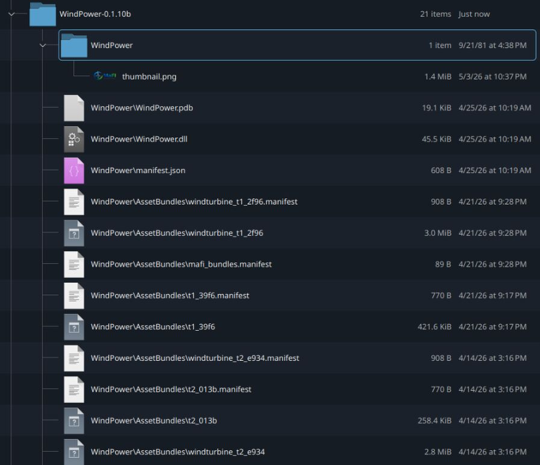Select the thumbnail.png image preview
This screenshot has height=465, width=540.
[x=105, y=76]
